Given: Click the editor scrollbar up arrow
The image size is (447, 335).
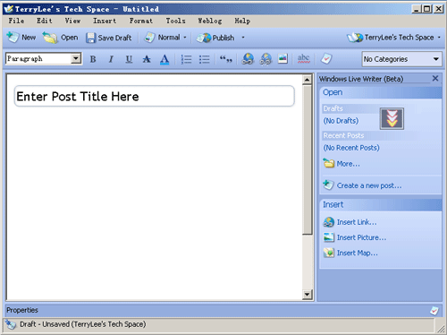Looking at the screenshot, I should [307, 80].
